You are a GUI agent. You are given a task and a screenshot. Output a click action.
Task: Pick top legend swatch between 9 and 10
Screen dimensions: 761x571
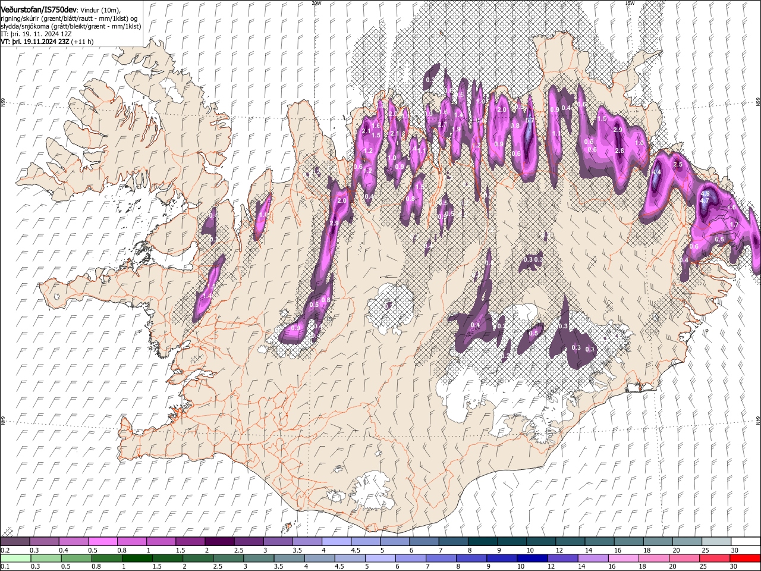[x=511, y=541]
